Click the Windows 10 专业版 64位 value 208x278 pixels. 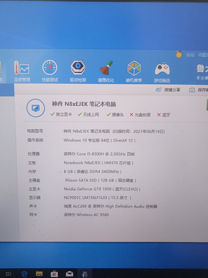click(99, 141)
